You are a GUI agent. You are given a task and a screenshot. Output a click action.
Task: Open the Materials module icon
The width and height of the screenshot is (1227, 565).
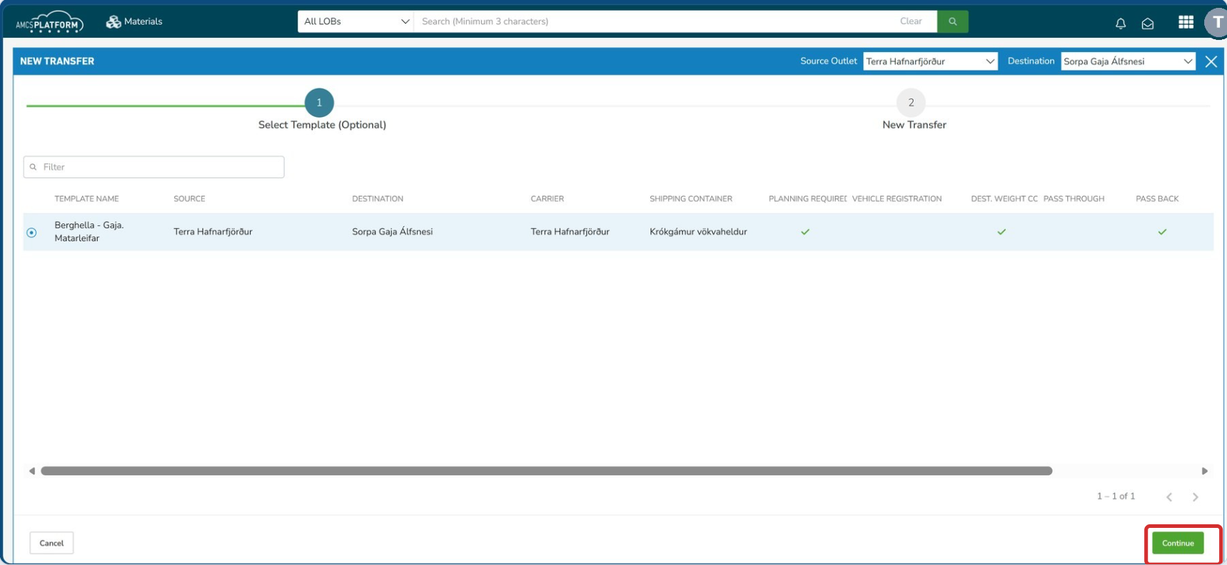pos(113,21)
